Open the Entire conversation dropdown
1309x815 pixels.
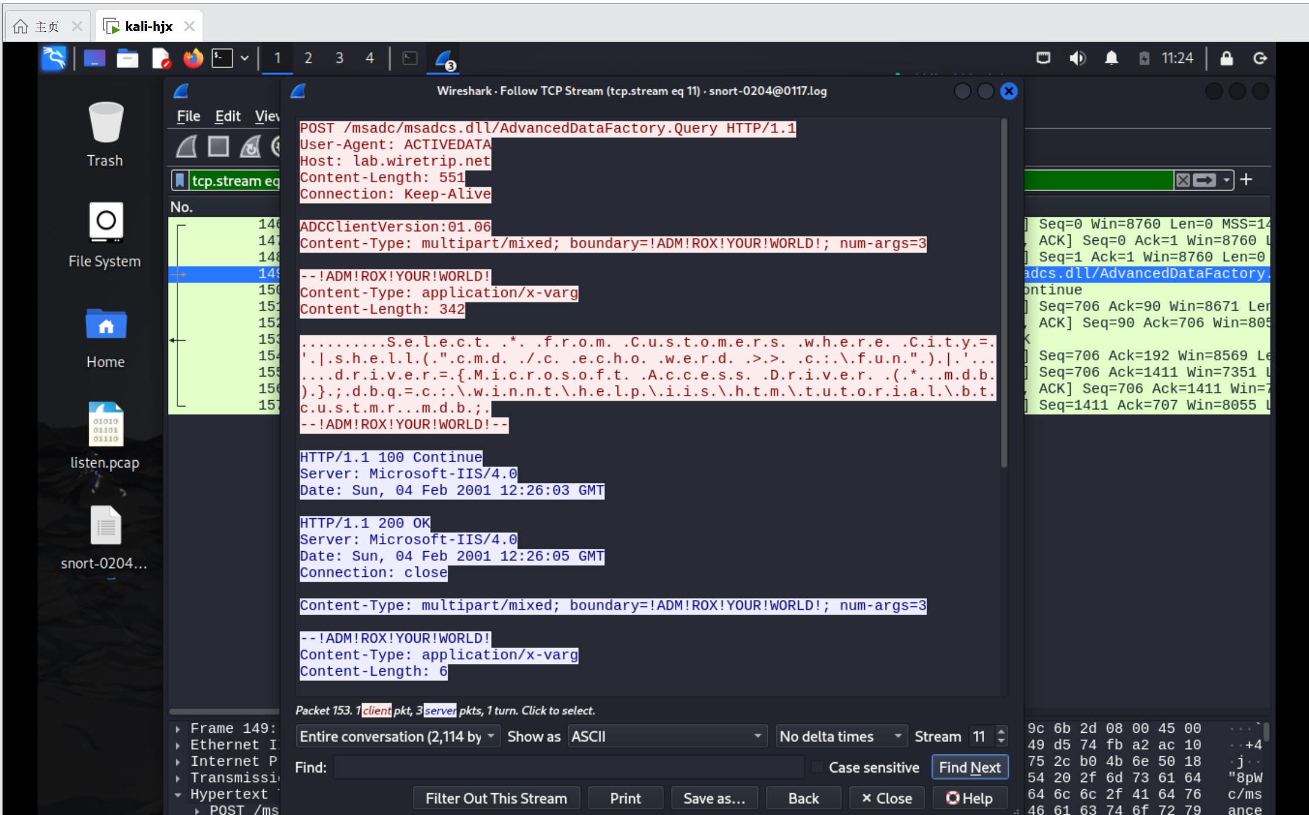[x=398, y=736]
